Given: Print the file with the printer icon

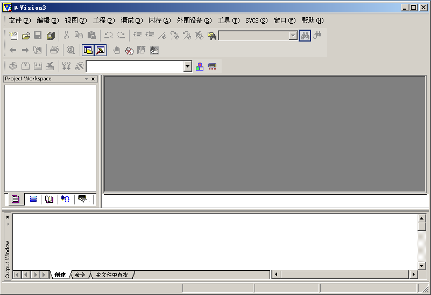Looking at the screenshot, I should pos(54,50).
